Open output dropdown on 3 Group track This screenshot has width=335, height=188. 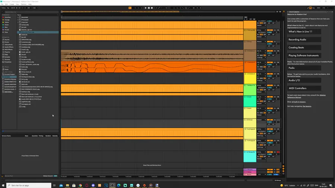click(x=261, y=42)
